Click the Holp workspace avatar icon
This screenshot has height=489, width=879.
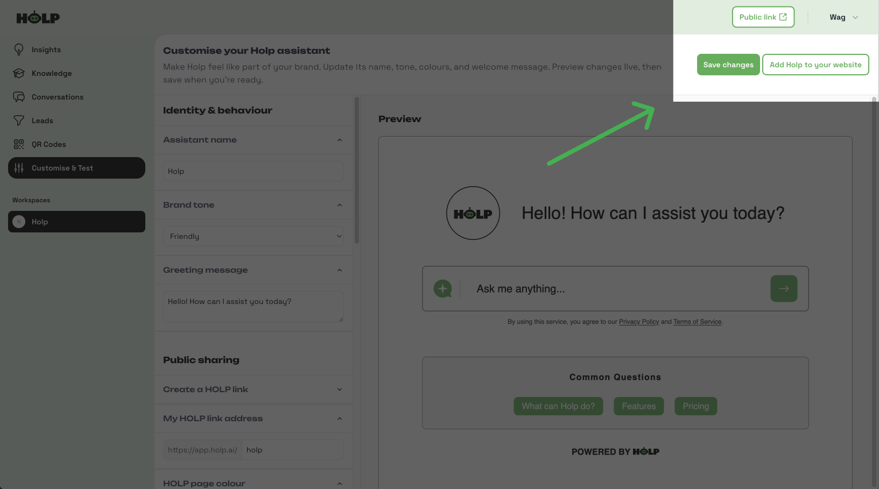click(19, 222)
